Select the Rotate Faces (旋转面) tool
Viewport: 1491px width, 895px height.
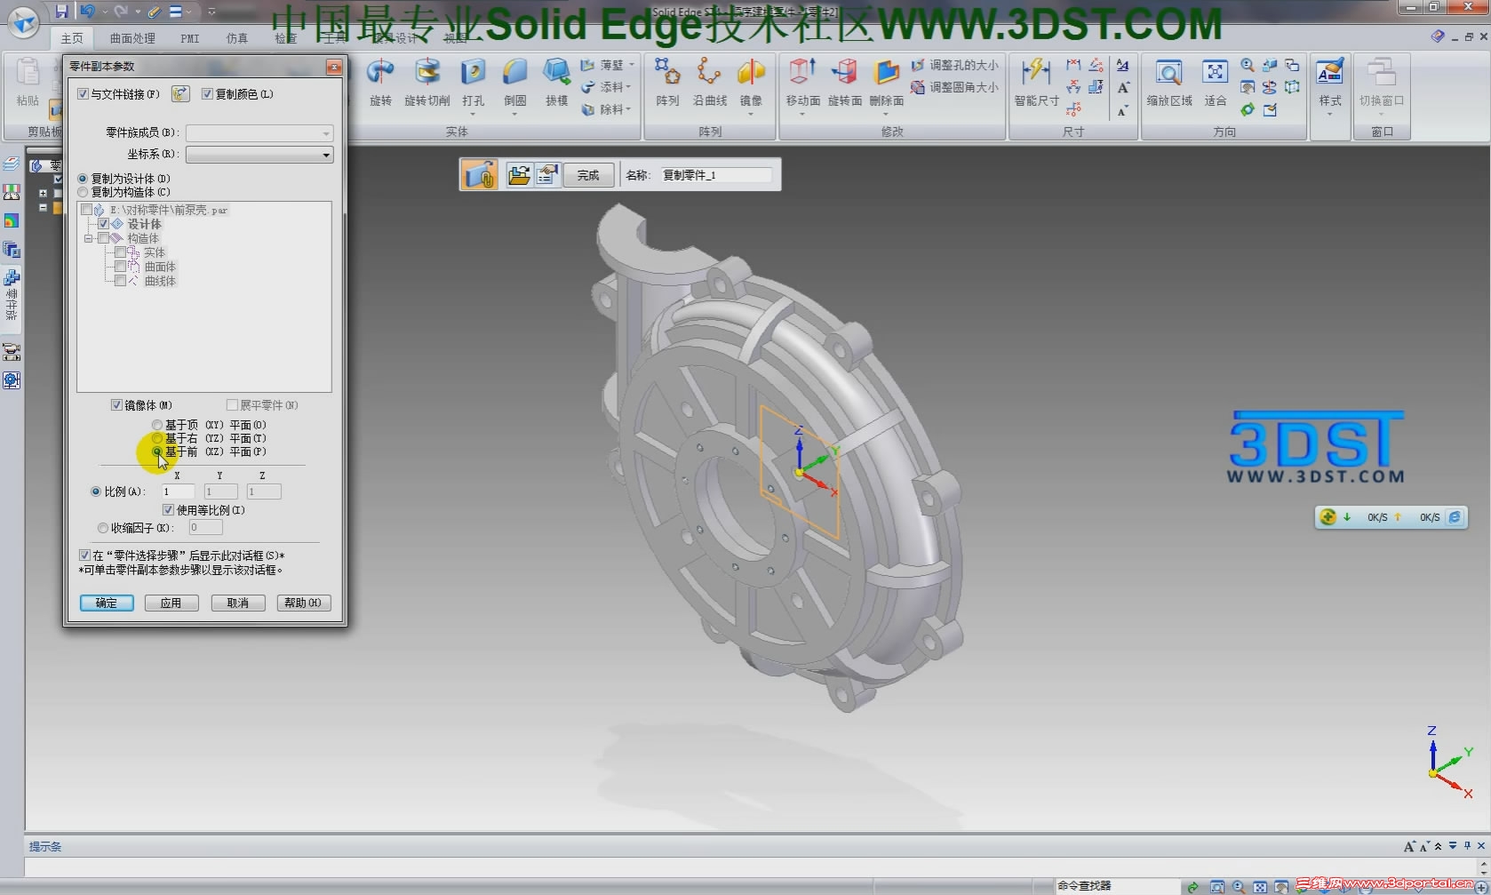tap(845, 84)
